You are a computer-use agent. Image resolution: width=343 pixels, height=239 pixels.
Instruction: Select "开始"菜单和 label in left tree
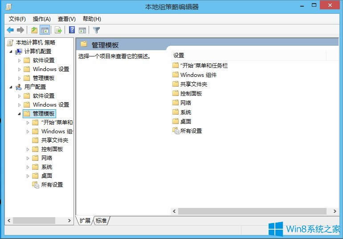[x=57, y=122]
